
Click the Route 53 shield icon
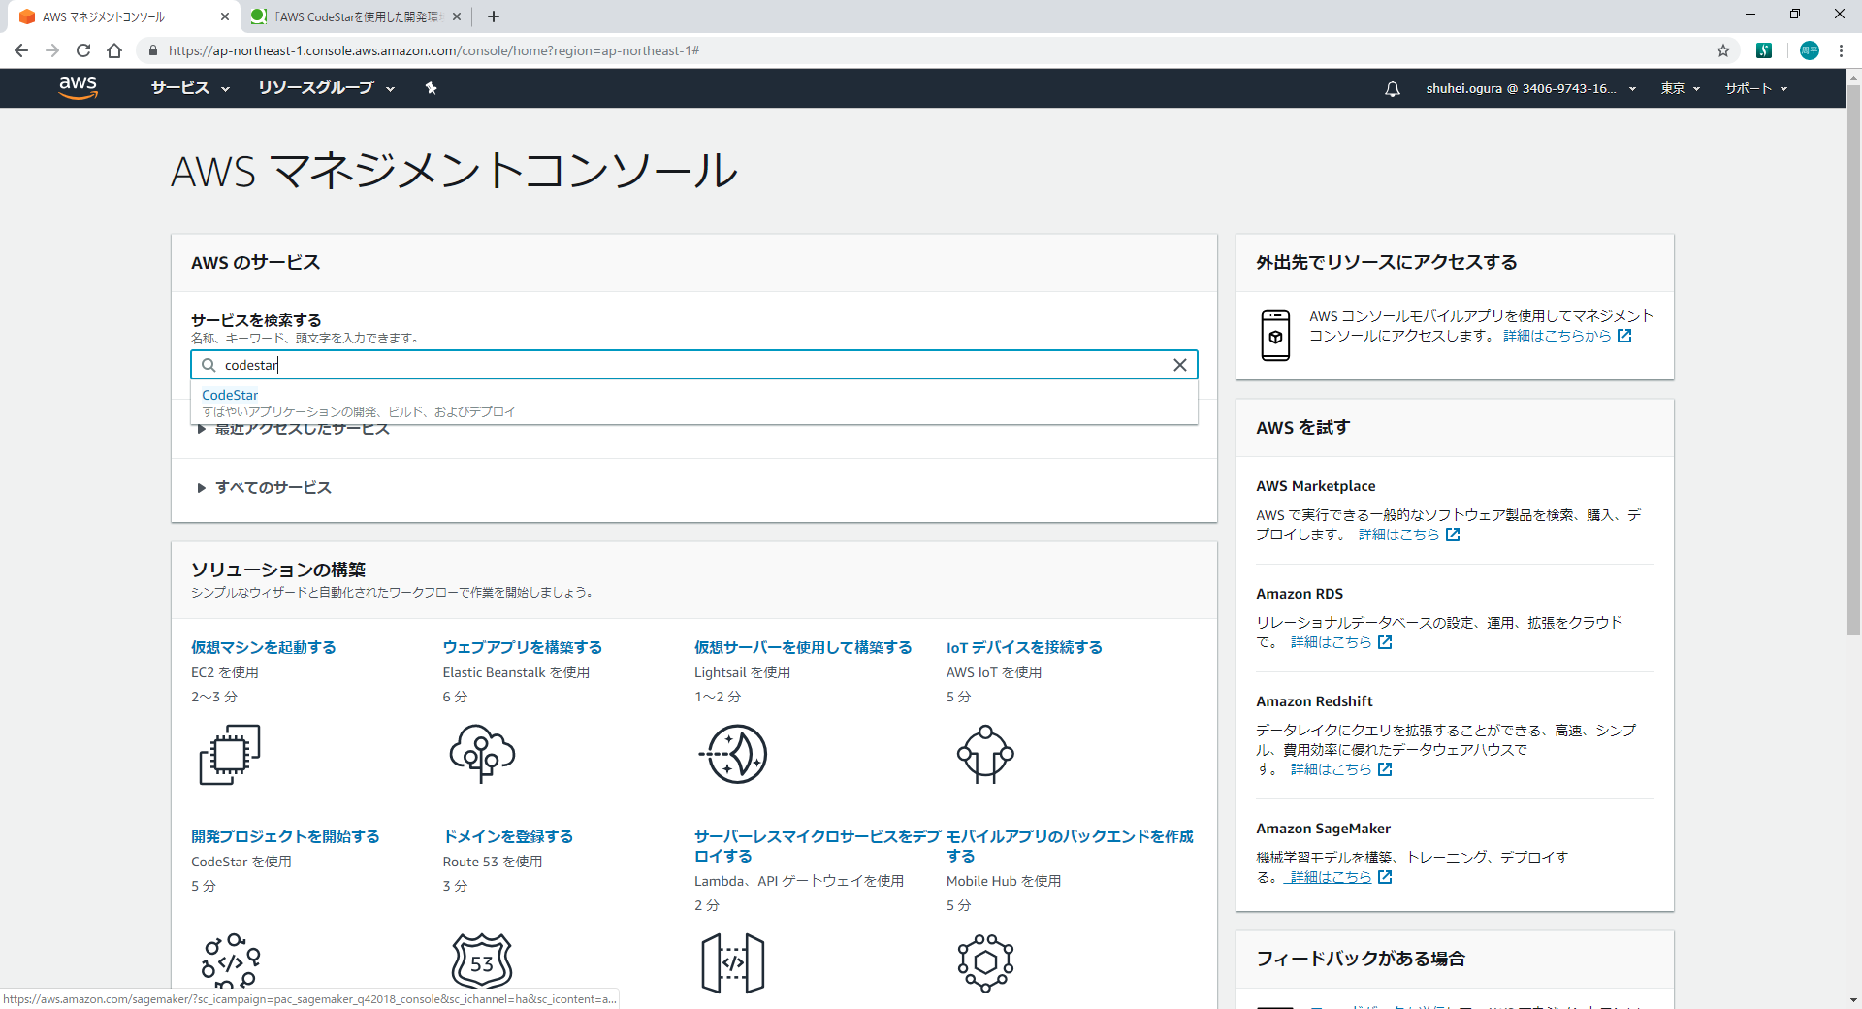point(482,961)
